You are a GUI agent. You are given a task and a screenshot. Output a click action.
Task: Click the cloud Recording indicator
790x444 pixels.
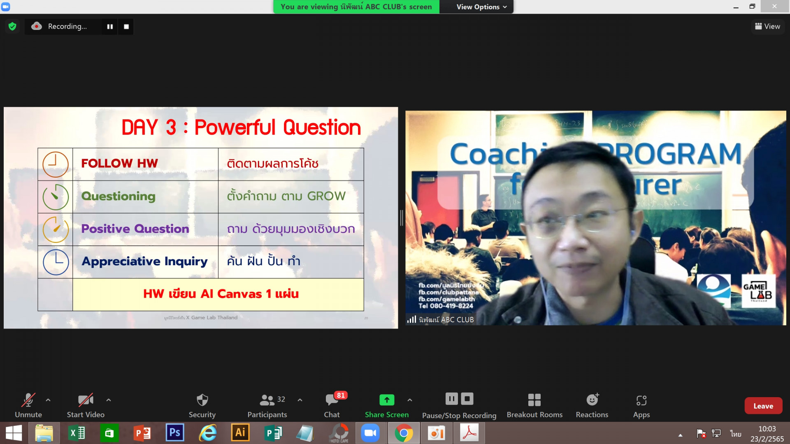pos(60,26)
